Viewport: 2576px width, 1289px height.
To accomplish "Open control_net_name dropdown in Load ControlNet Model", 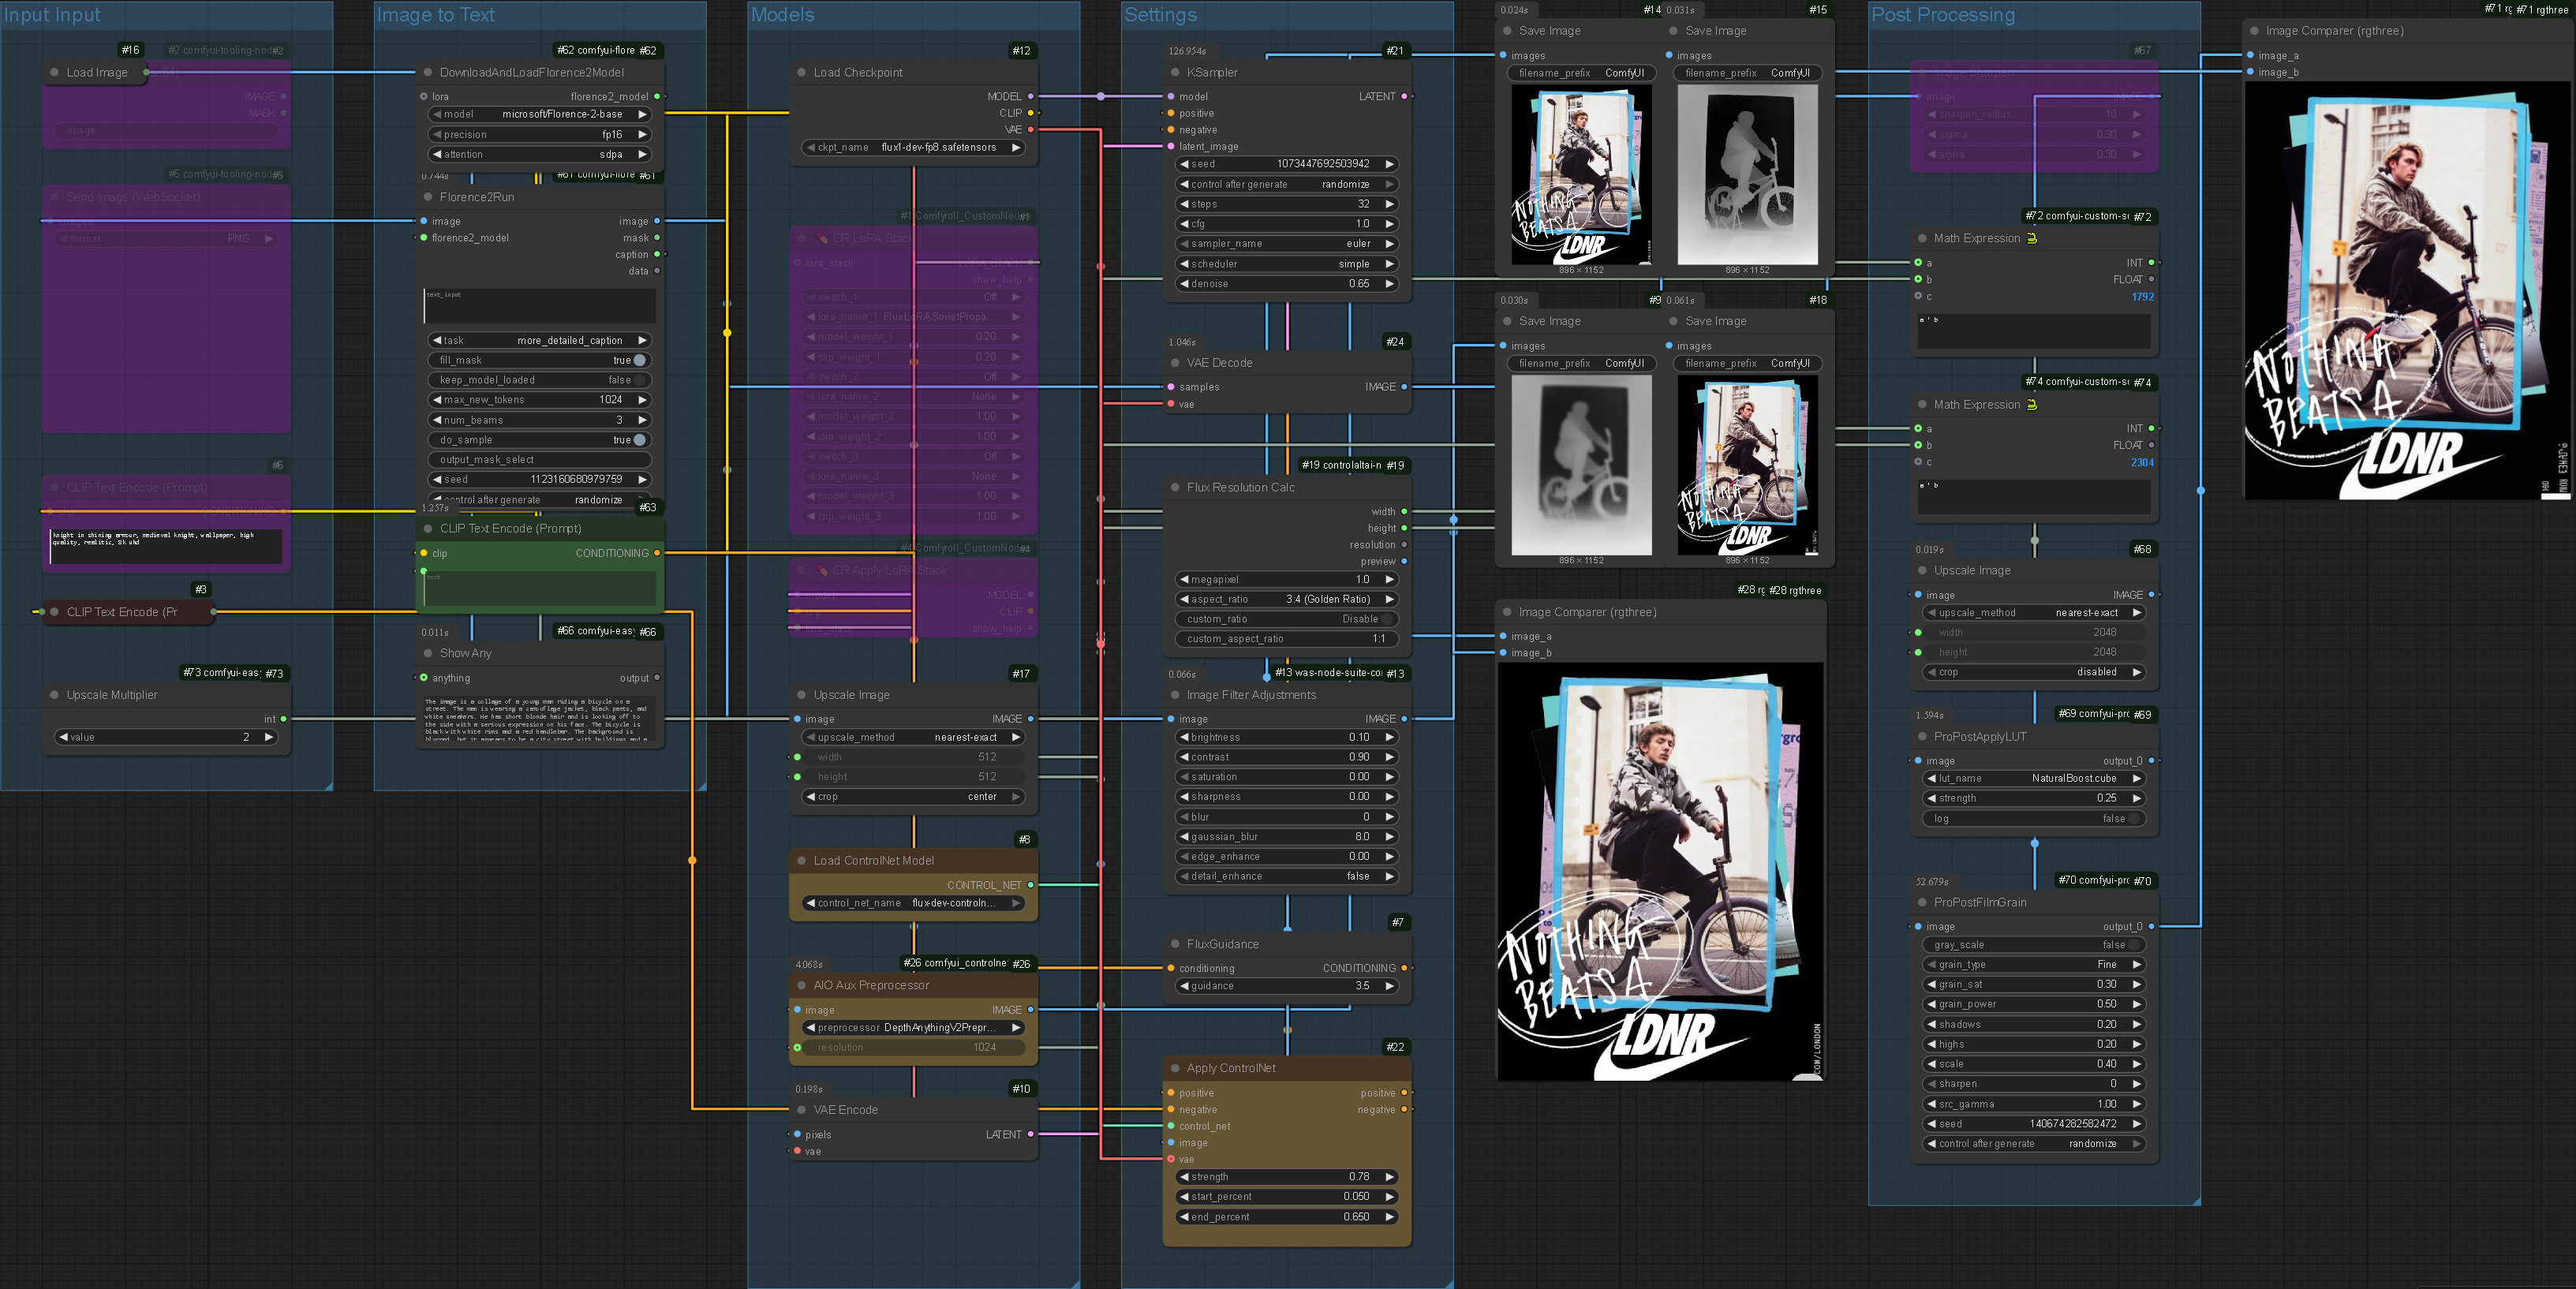I will tap(914, 903).
